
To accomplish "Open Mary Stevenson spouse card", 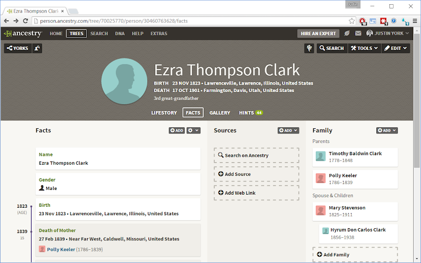I will pyautogui.click(x=355, y=211).
